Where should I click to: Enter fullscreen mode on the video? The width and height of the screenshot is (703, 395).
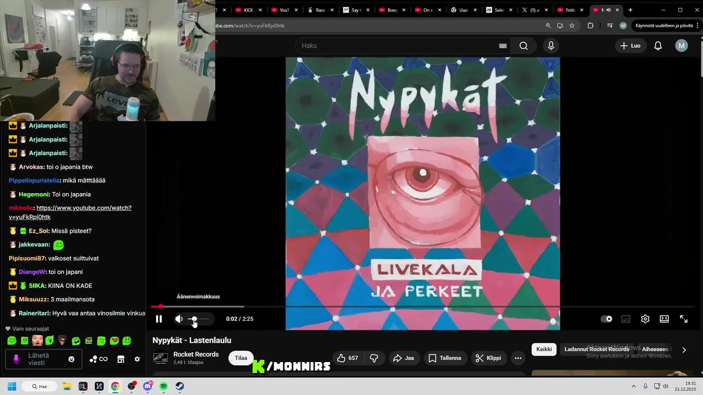(684, 319)
